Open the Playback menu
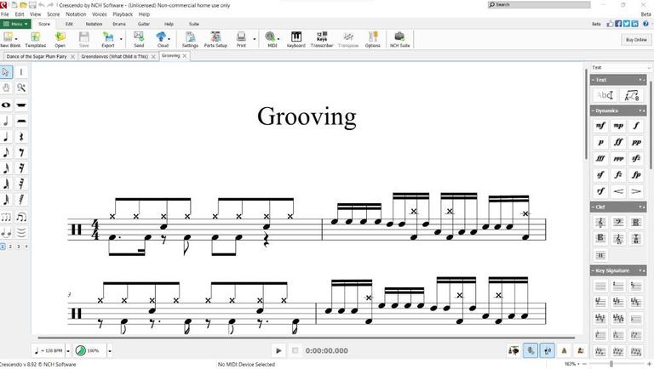654x369 pixels. 123,14
